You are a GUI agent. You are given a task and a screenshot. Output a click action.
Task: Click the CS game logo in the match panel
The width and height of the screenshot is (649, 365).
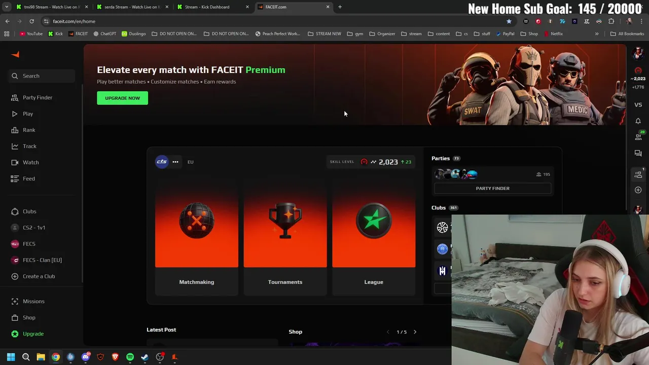162,162
